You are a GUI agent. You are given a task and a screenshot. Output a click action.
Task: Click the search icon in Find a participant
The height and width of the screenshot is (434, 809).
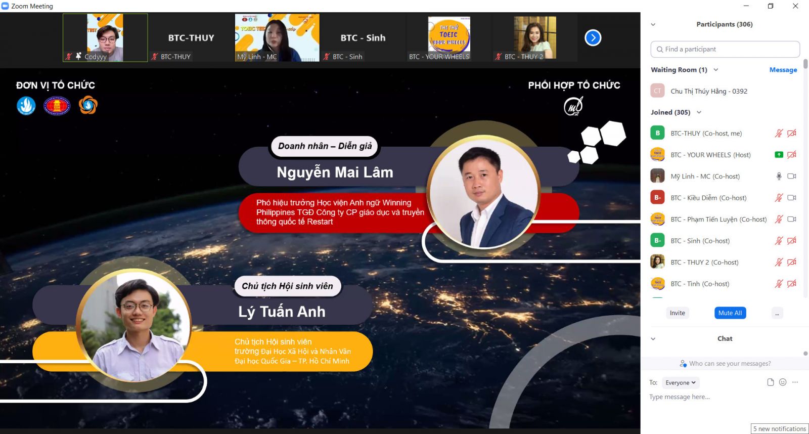pyautogui.click(x=659, y=50)
